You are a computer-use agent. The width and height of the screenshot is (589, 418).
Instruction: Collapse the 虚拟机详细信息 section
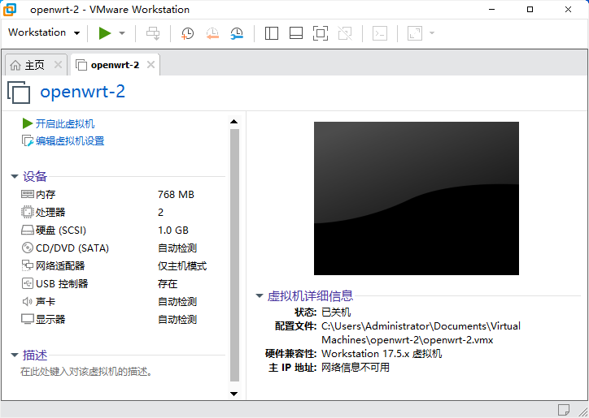click(259, 295)
